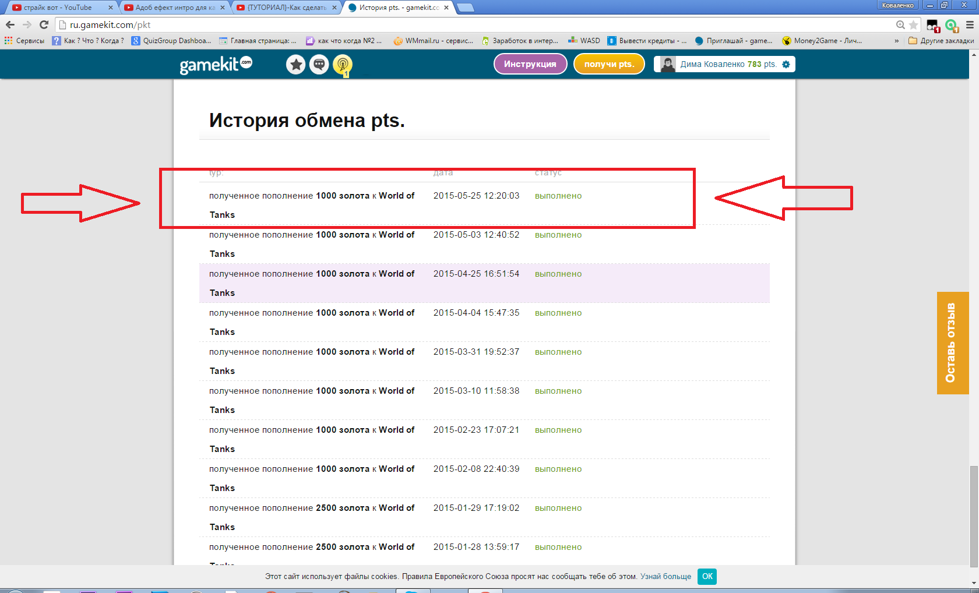Select the highlighted row dated 2015-04-25 16:51:54
979x593 pixels.
[x=484, y=283]
